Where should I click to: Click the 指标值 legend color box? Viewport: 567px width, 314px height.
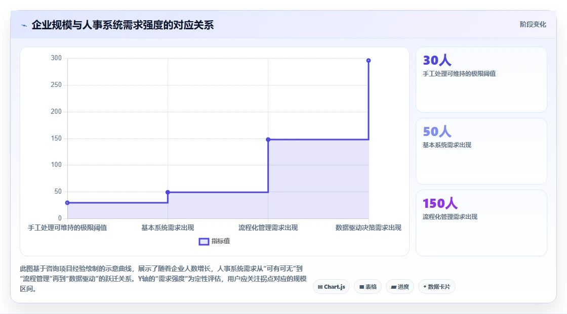pyautogui.click(x=204, y=241)
